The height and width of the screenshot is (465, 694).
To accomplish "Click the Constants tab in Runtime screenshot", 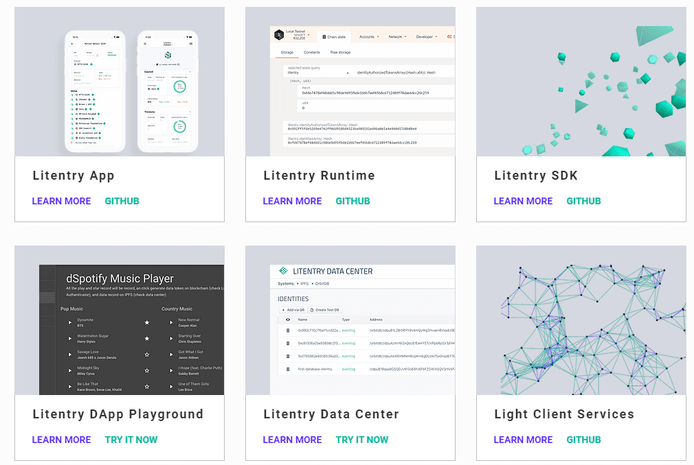I will (311, 53).
